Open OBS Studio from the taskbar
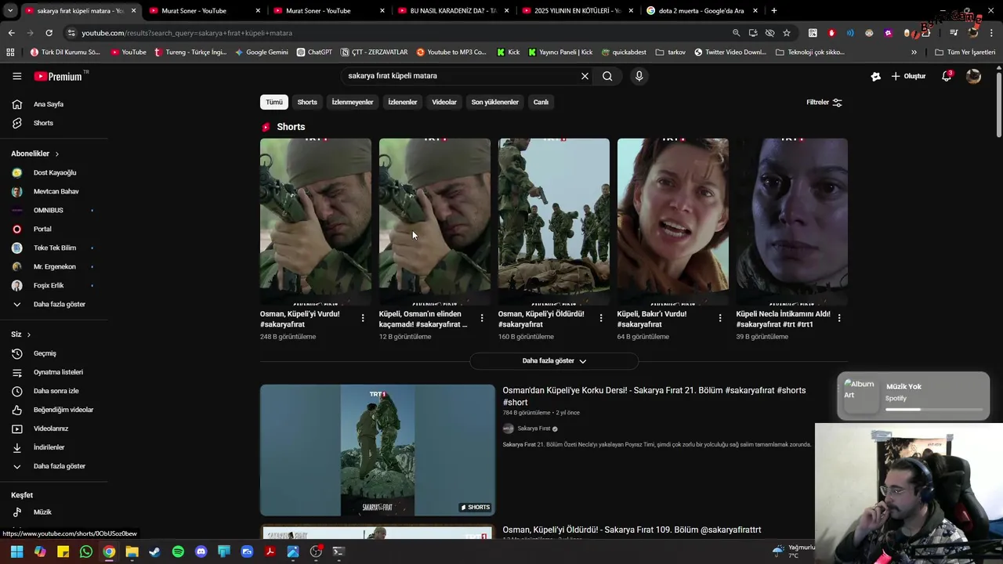 point(316,551)
